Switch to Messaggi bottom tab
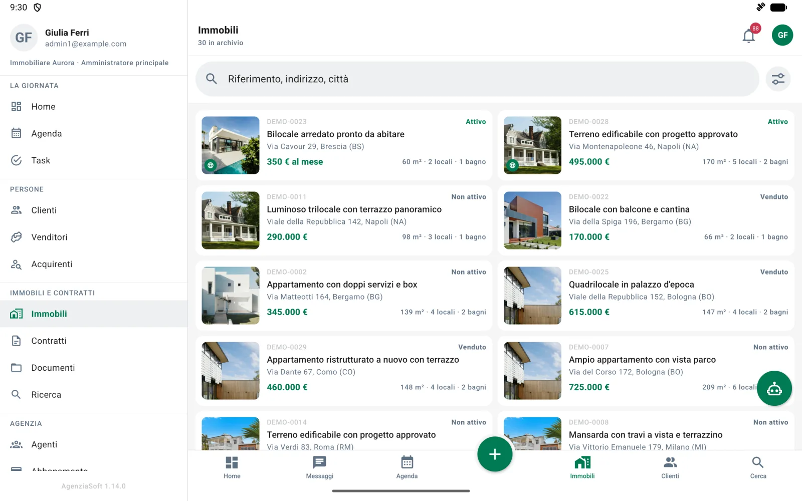The width and height of the screenshot is (802, 501). (x=320, y=467)
